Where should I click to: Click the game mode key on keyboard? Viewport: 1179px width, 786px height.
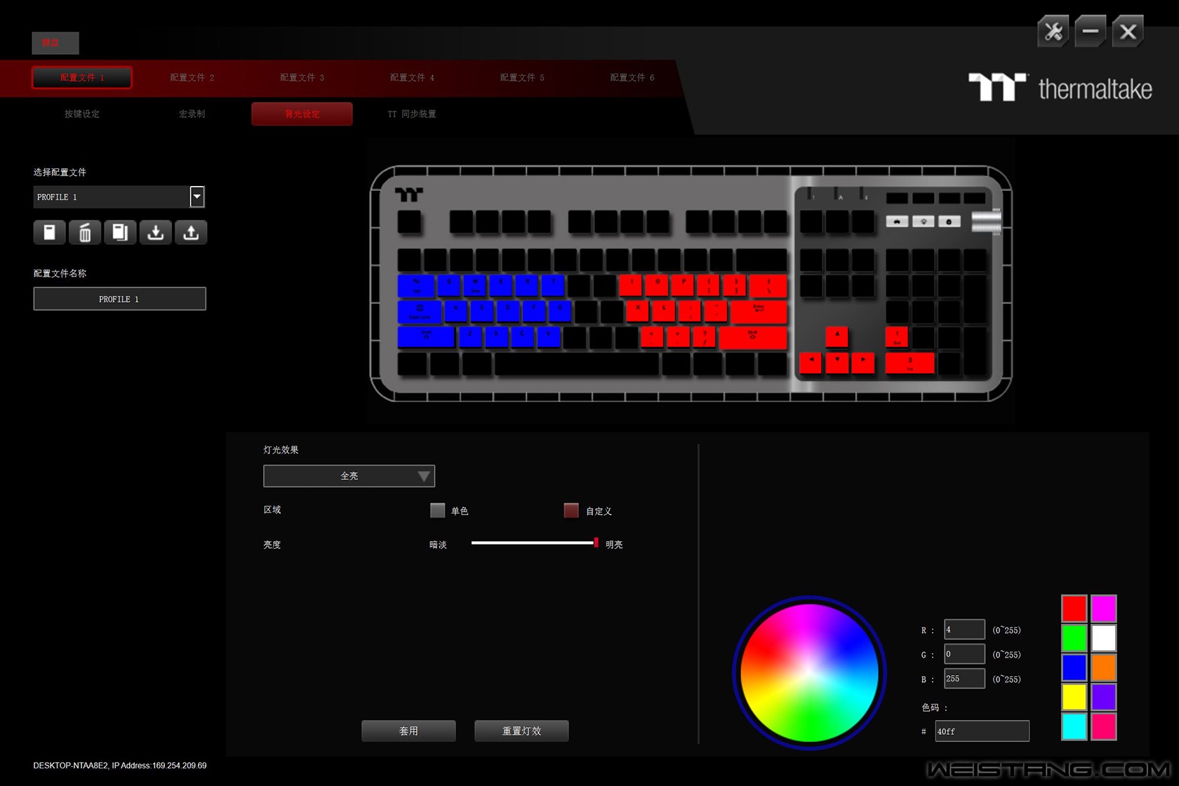tap(897, 222)
